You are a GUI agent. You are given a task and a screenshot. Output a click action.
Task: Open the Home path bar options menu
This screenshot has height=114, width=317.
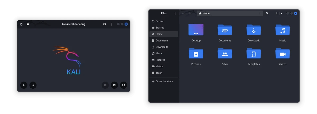pos(260,13)
